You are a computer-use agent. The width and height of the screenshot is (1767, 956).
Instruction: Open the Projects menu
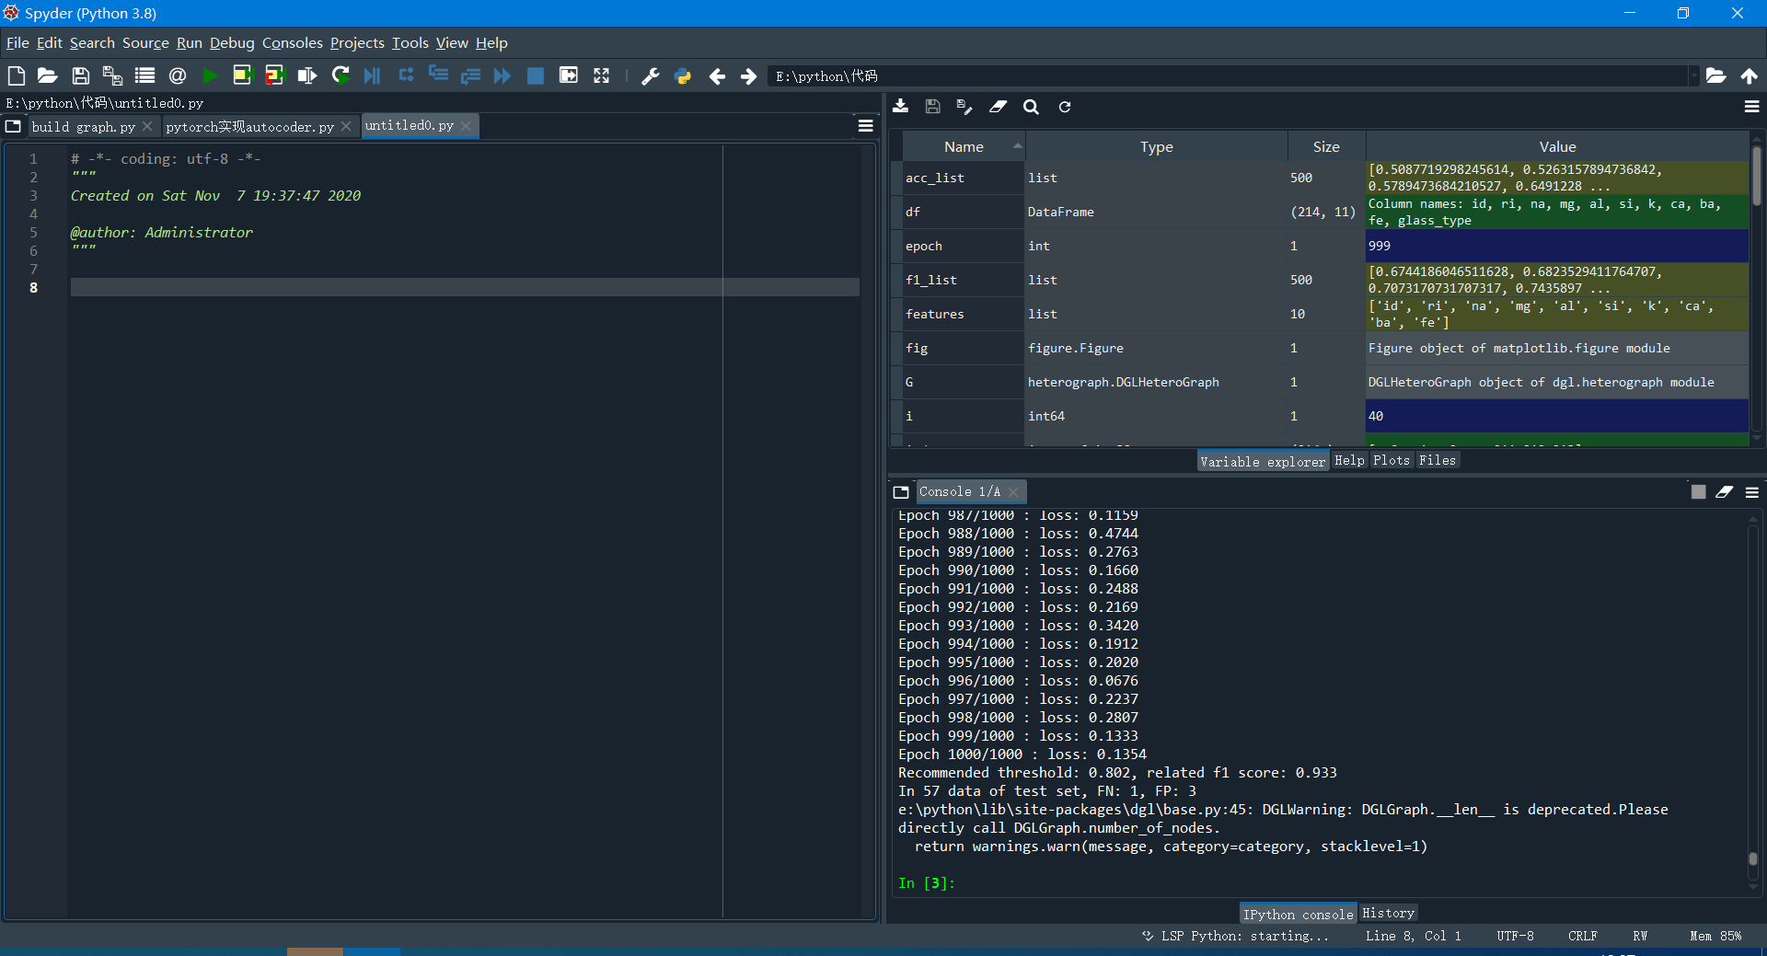(x=357, y=42)
